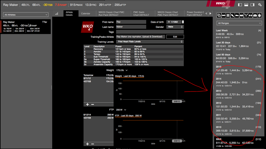Select the Sub-Threshold level row

133,57
